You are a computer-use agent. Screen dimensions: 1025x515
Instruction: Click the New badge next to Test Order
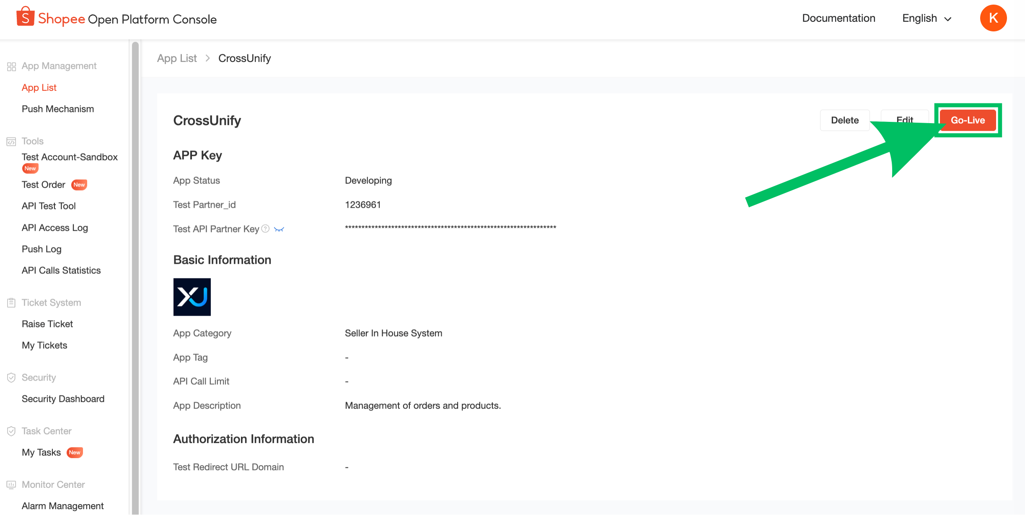click(79, 185)
